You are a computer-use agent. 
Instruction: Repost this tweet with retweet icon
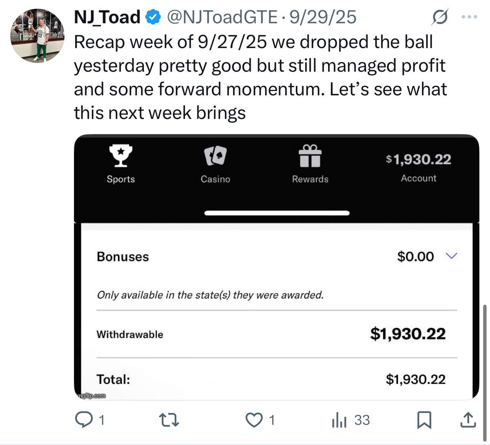(x=169, y=420)
